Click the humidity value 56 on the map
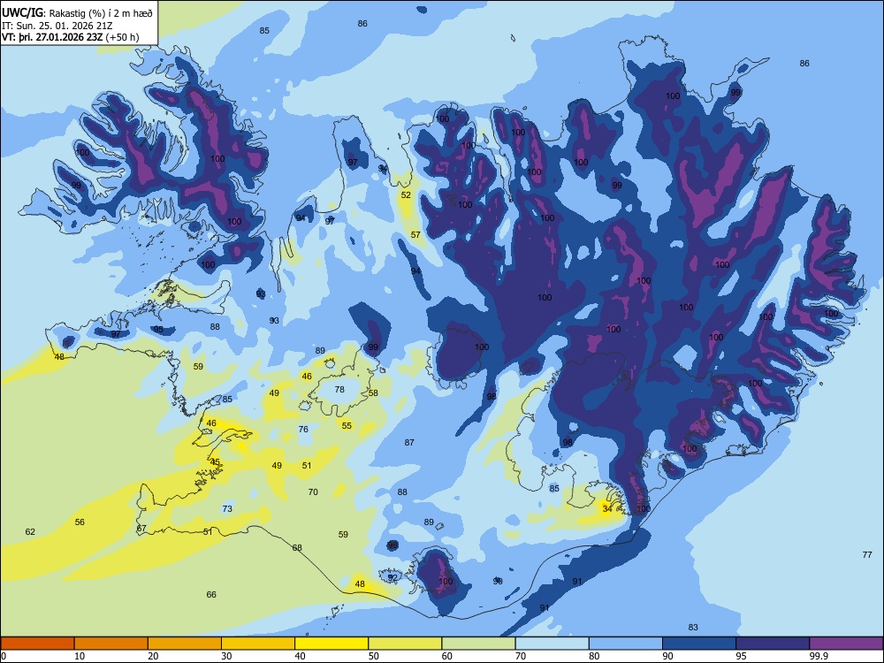 click(80, 522)
